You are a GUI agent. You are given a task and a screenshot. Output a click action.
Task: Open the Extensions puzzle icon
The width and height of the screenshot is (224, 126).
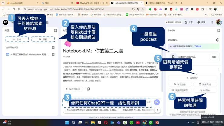pyautogui.click(x=203, y=9)
